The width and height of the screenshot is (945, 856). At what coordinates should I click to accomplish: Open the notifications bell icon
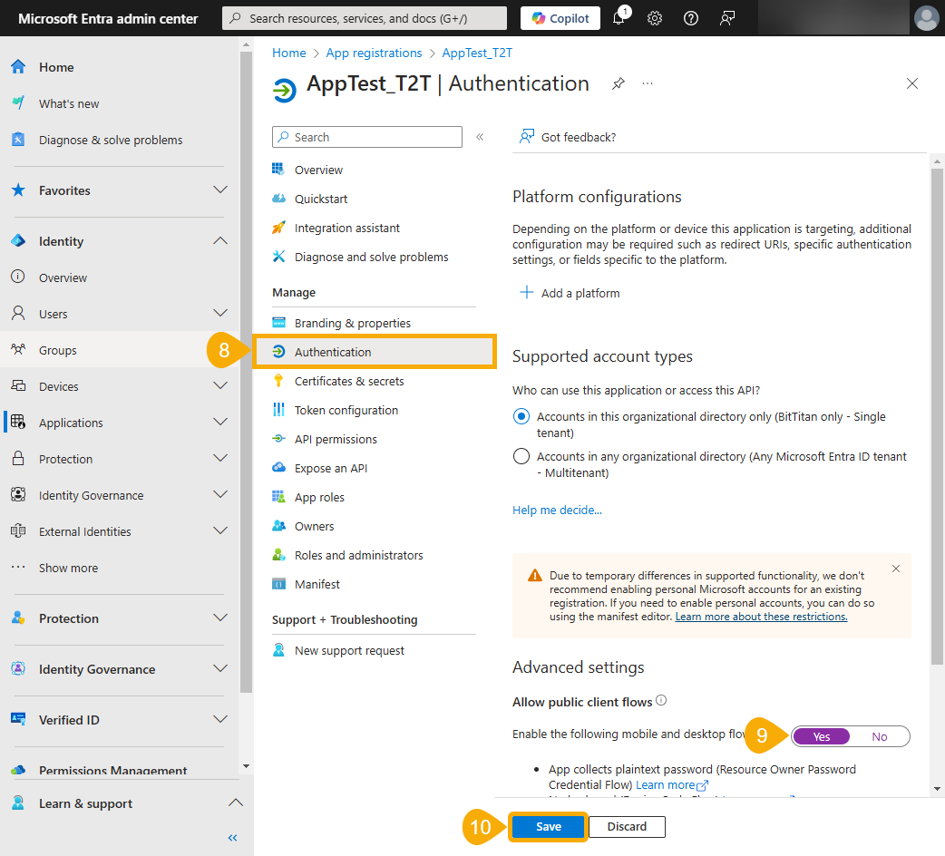[619, 18]
